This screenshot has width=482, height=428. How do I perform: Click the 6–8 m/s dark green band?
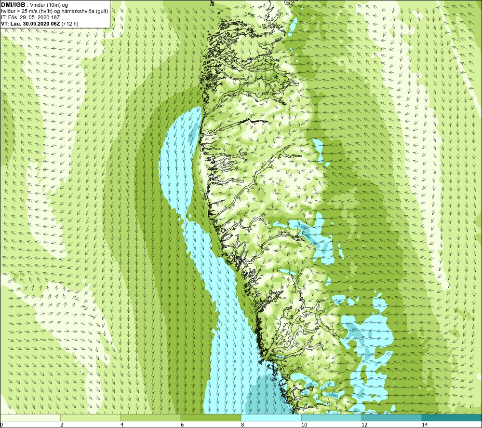pyautogui.click(x=211, y=417)
